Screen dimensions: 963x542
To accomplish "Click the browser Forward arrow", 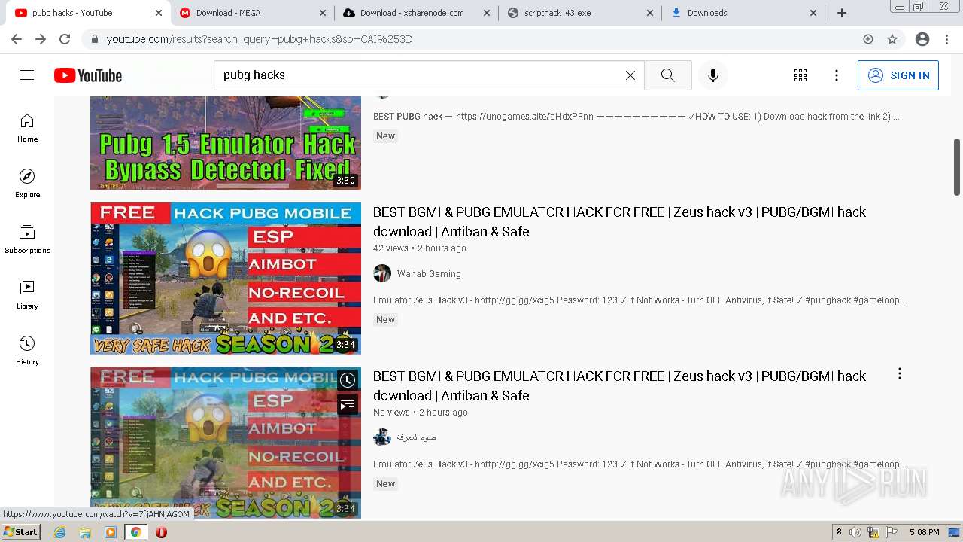I will 41,39.
